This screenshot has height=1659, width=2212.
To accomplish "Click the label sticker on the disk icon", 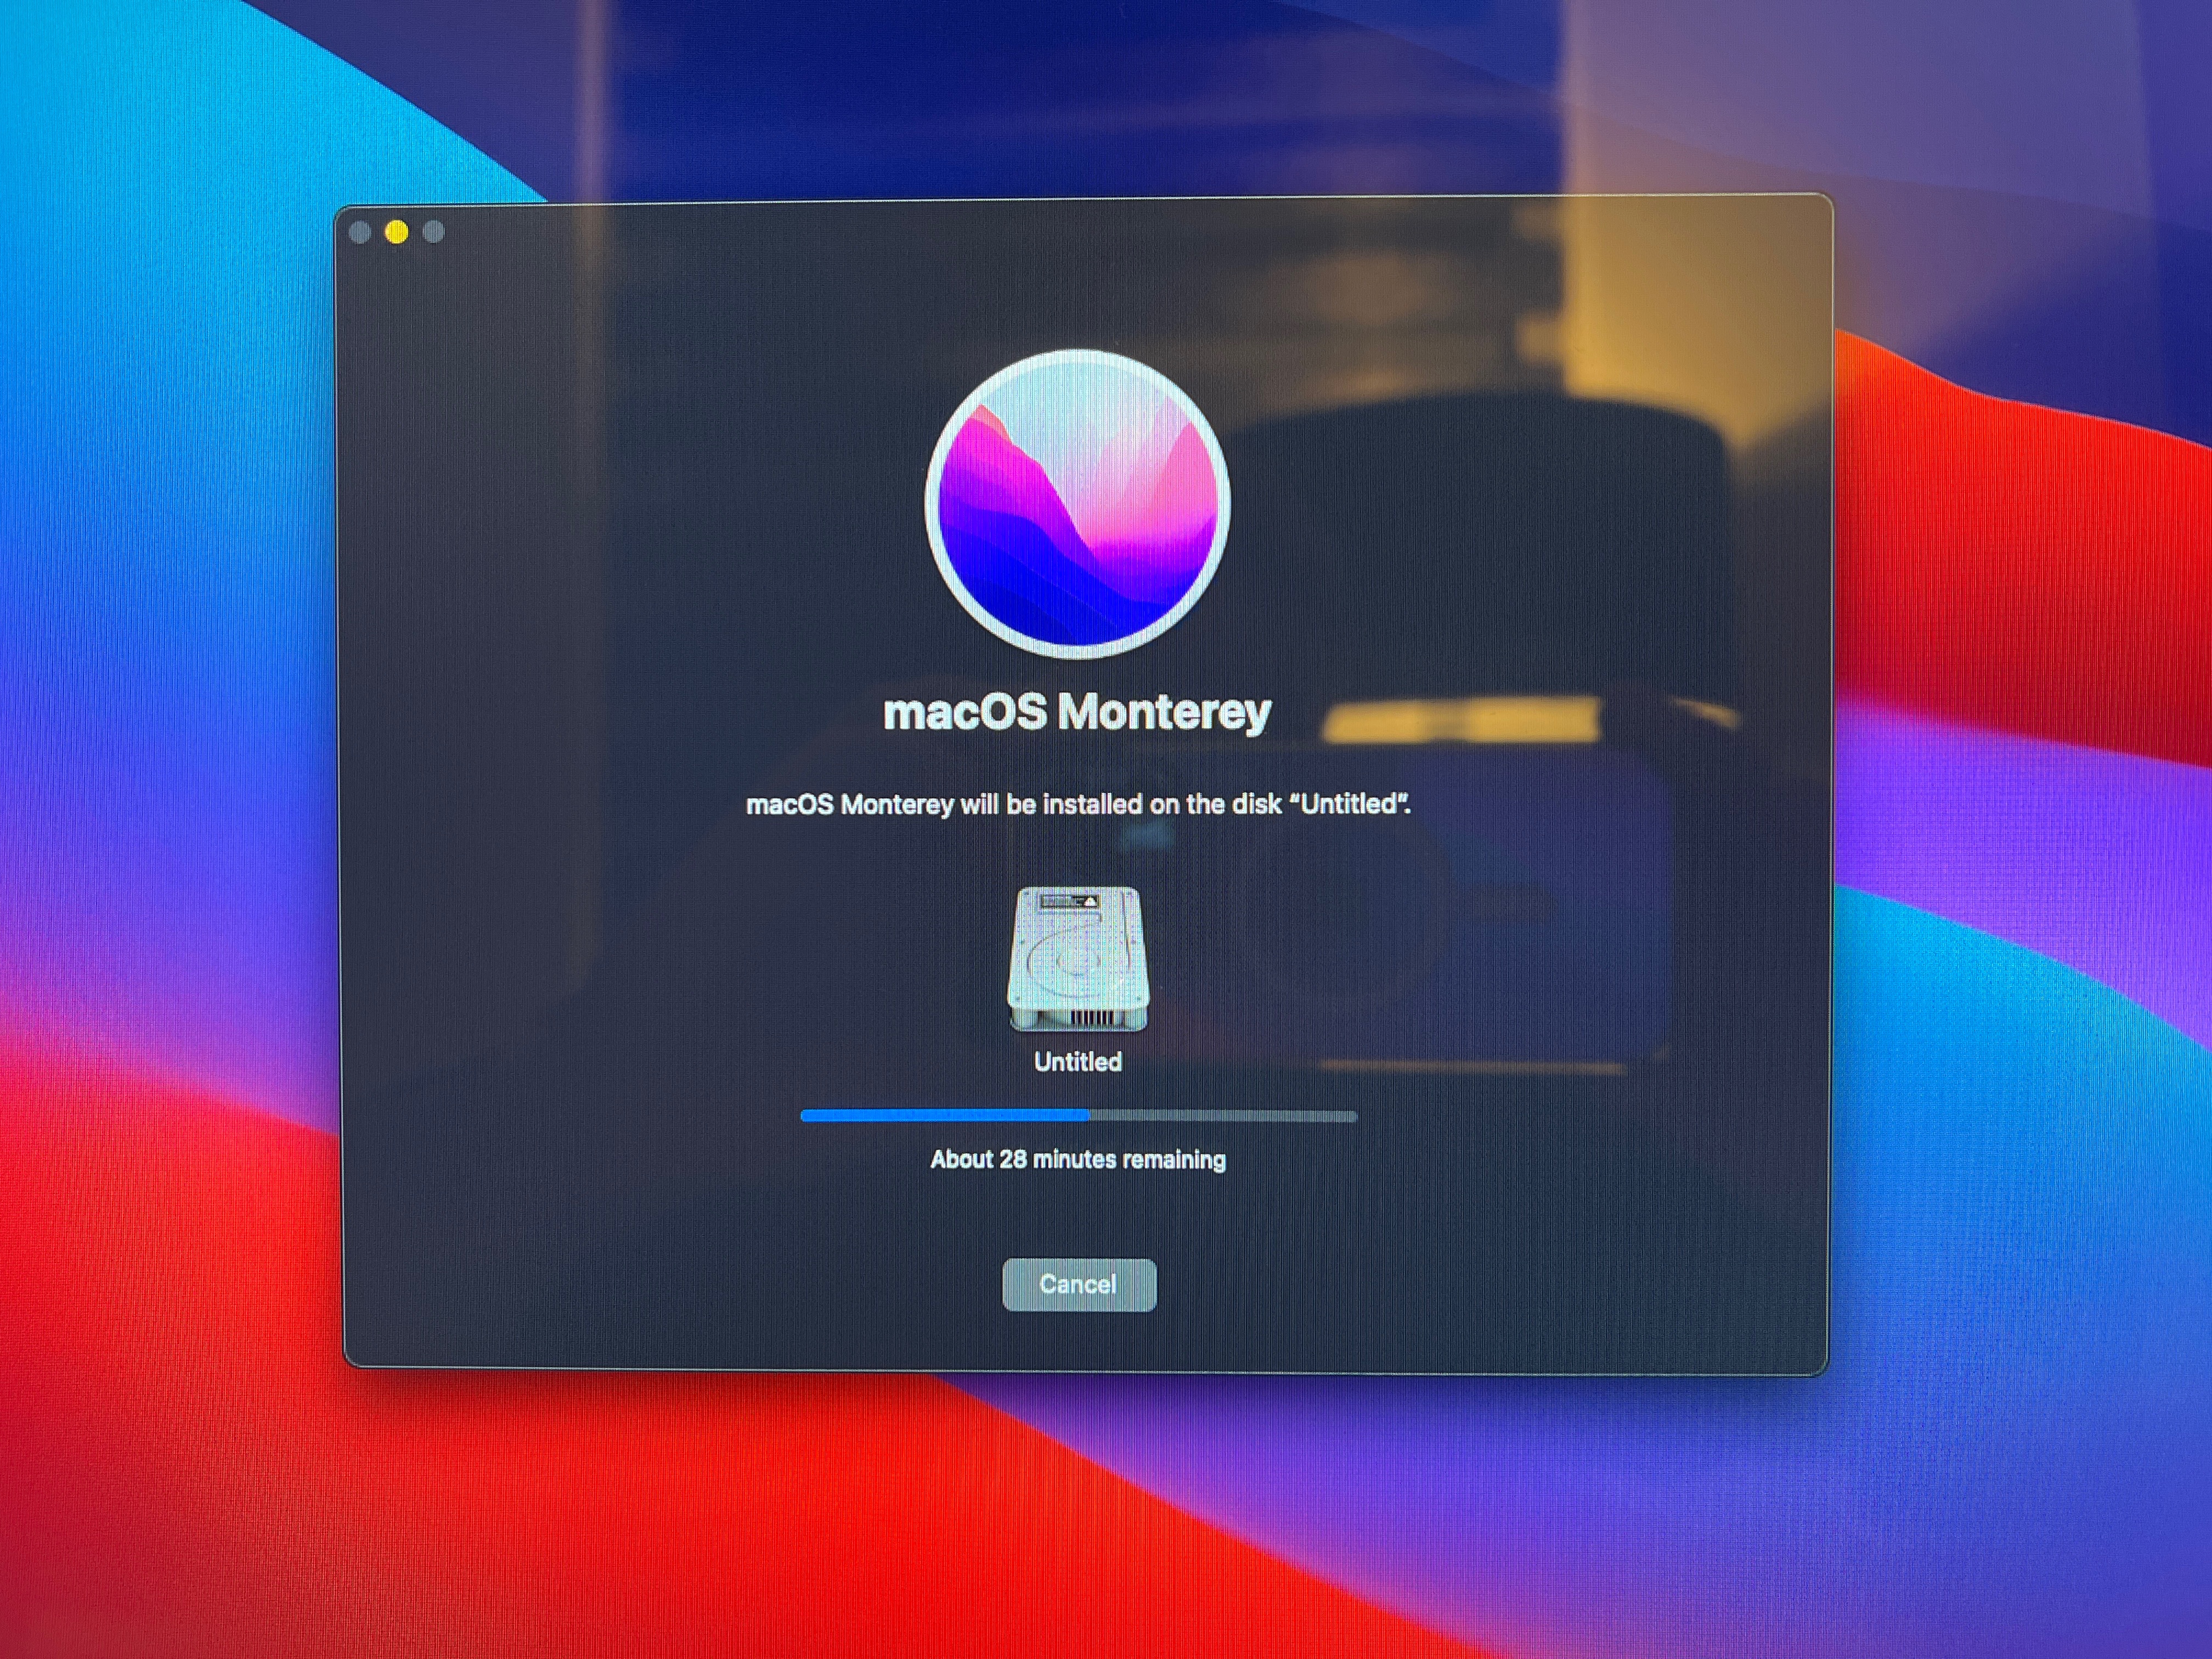I will click(x=1069, y=902).
